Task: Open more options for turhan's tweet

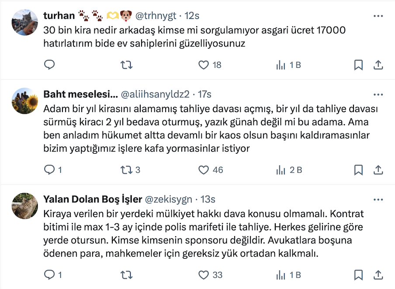Action: [x=378, y=16]
